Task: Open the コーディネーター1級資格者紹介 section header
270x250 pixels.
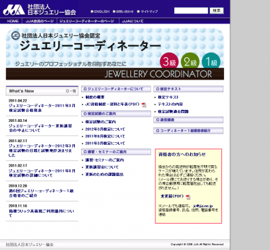Action: click(x=188, y=131)
